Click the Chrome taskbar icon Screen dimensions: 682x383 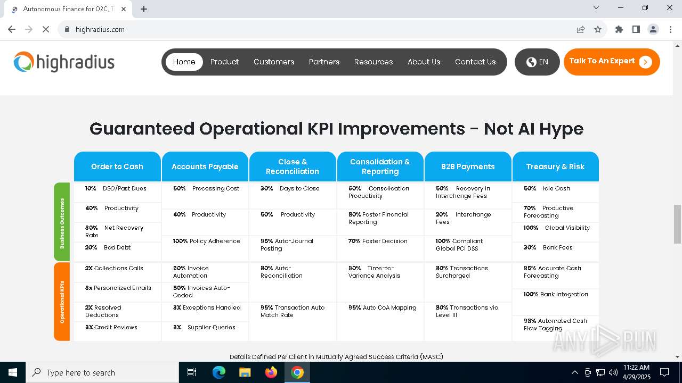click(297, 372)
